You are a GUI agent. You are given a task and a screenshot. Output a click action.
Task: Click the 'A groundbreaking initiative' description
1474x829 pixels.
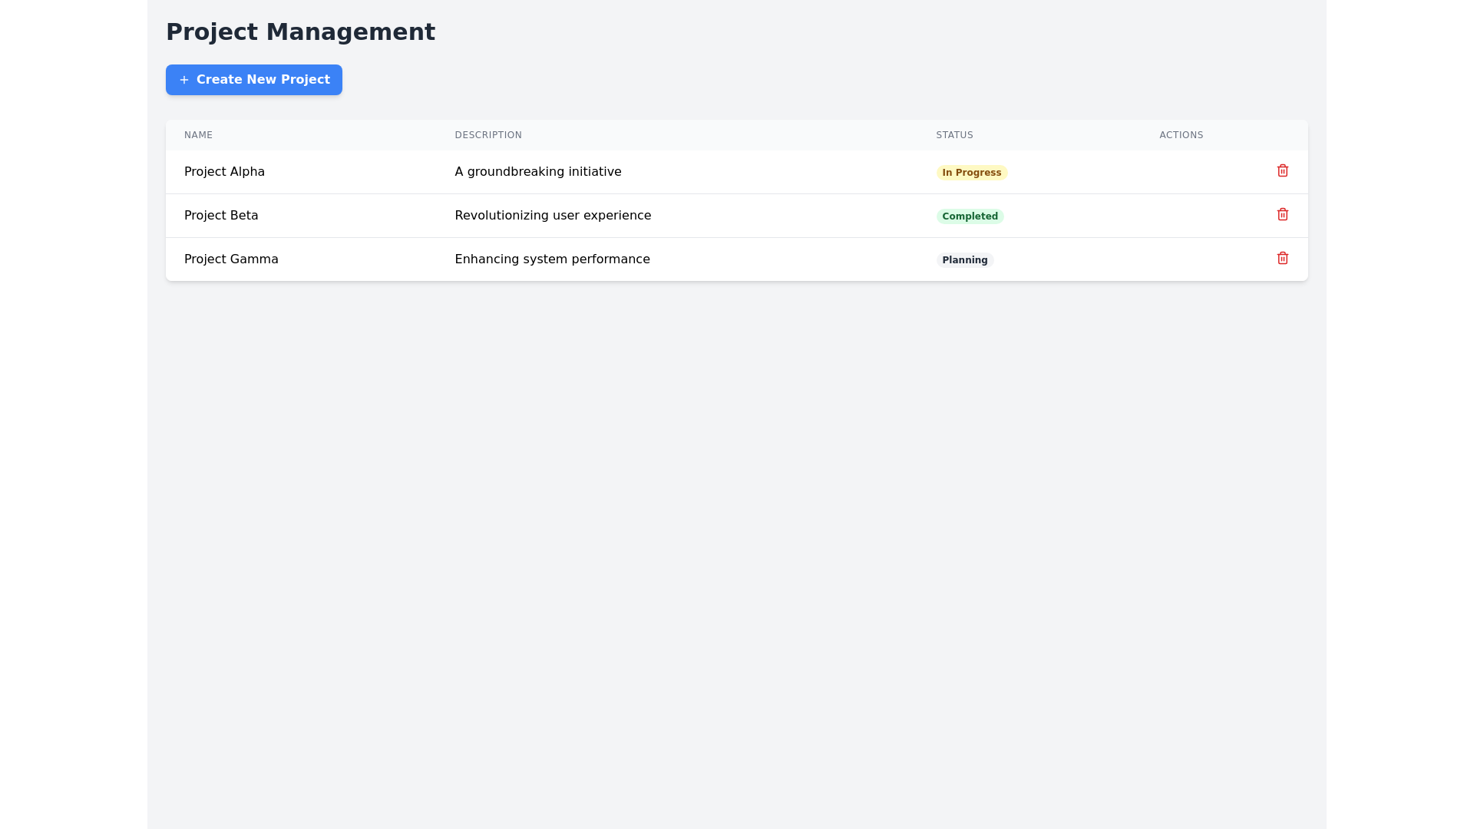[537, 172]
